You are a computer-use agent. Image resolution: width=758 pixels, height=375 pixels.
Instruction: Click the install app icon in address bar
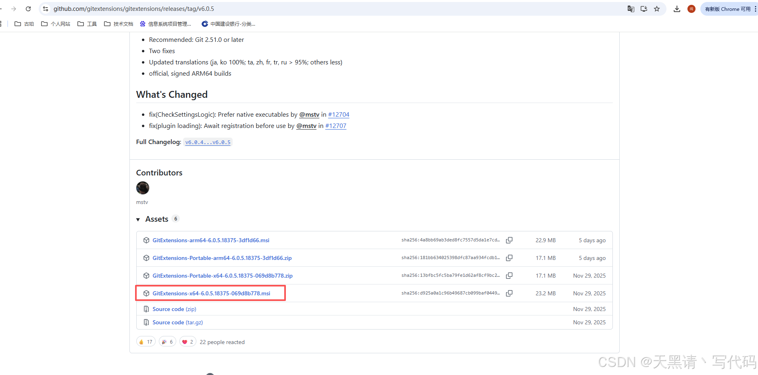[644, 9]
